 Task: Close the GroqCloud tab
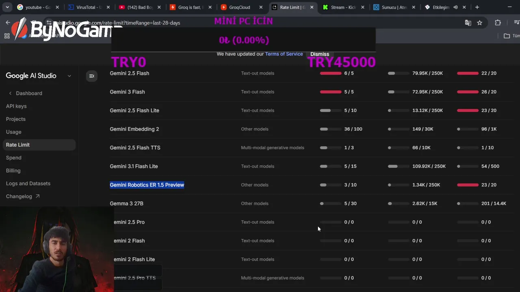pyautogui.click(x=261, y=7)
